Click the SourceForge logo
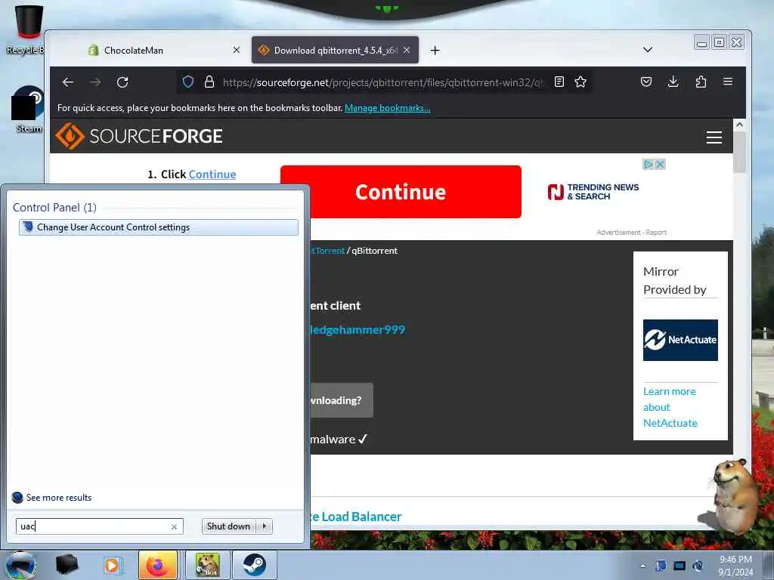Viewport: 774px width, 580px height. (139, 136)
